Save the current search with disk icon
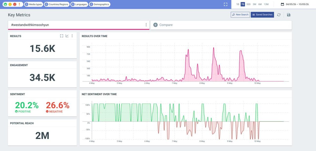Viewport: 316px width, 151px height. 289,15
